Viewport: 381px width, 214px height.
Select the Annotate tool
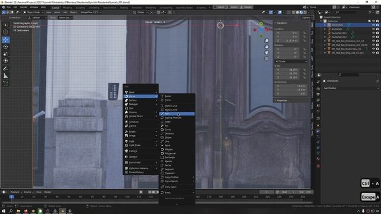(x=5, y=69)
